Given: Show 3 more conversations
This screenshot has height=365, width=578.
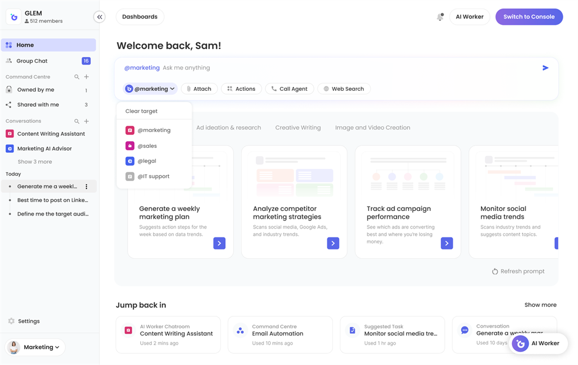Looking at the screenshot, I should pyautogui.click(x=34, y=162).
